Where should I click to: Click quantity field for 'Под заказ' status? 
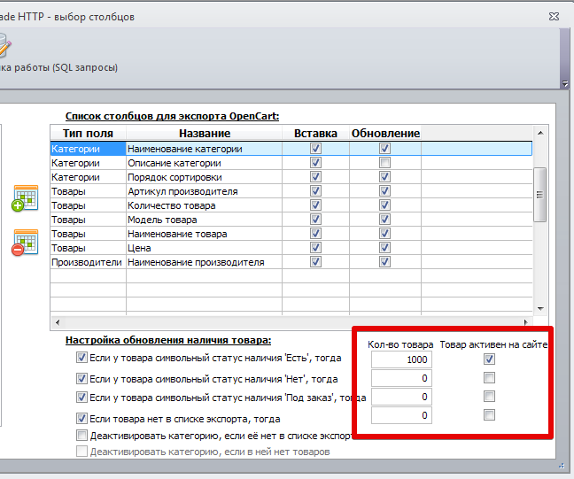coord(401,397)
